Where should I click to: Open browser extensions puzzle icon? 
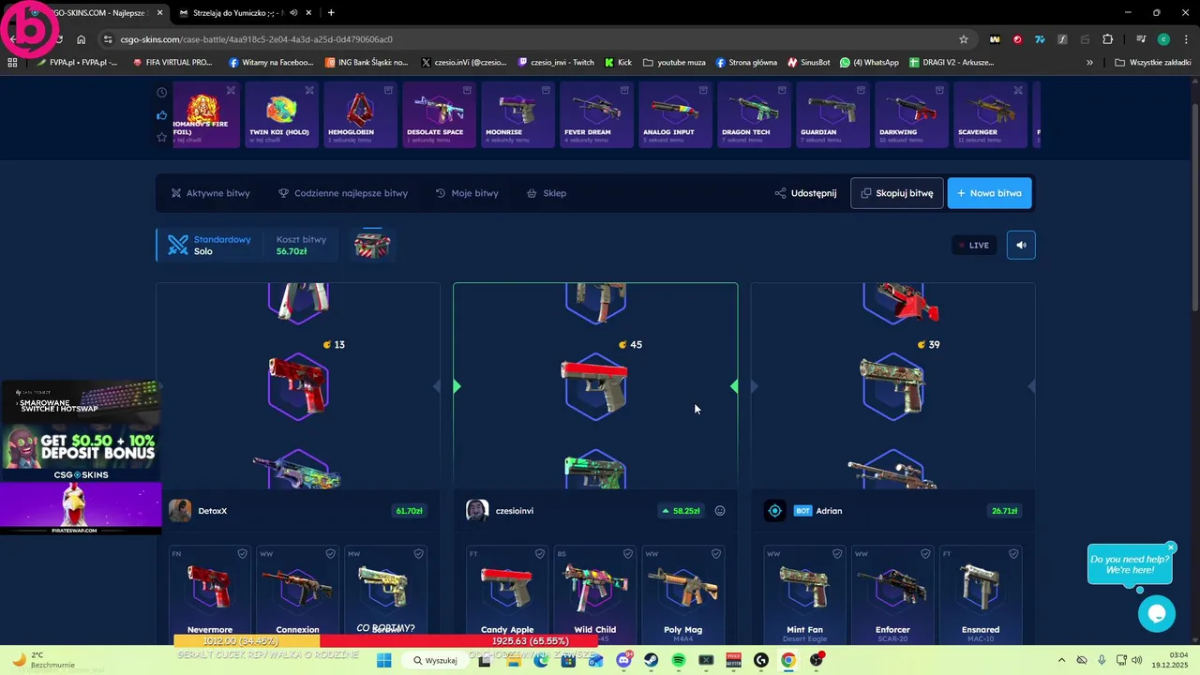pos(1107,39)
